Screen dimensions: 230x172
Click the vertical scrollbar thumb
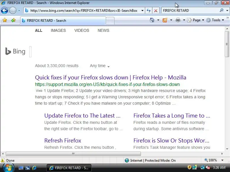coord(227,44)
